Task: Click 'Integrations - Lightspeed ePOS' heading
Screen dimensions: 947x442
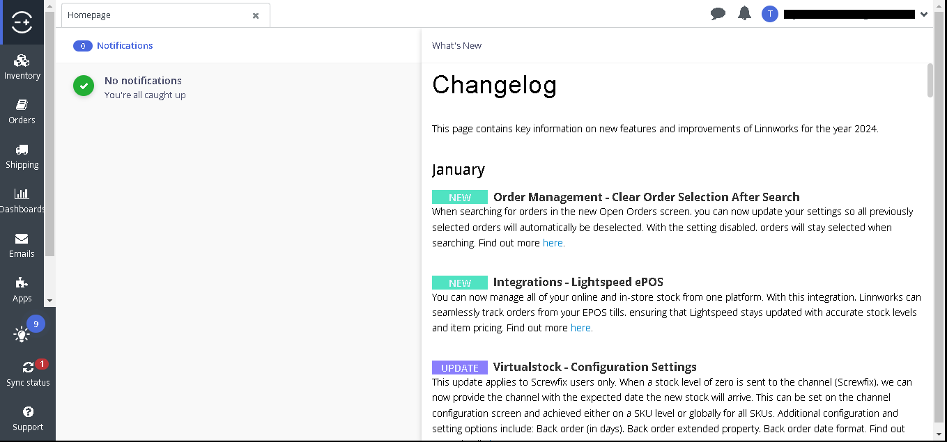Action: (578, 282)
